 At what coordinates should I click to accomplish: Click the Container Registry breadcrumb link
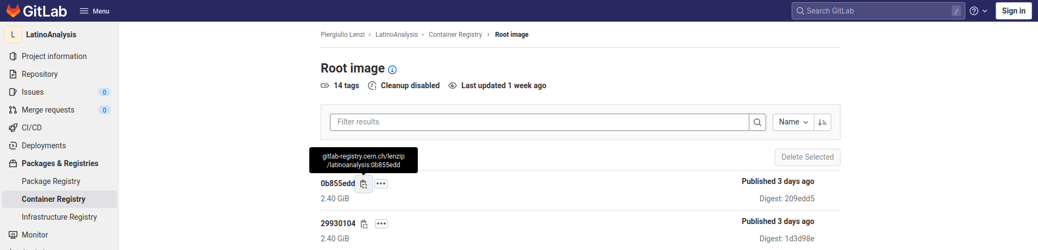pyautogui.click(x=455, y=35)
